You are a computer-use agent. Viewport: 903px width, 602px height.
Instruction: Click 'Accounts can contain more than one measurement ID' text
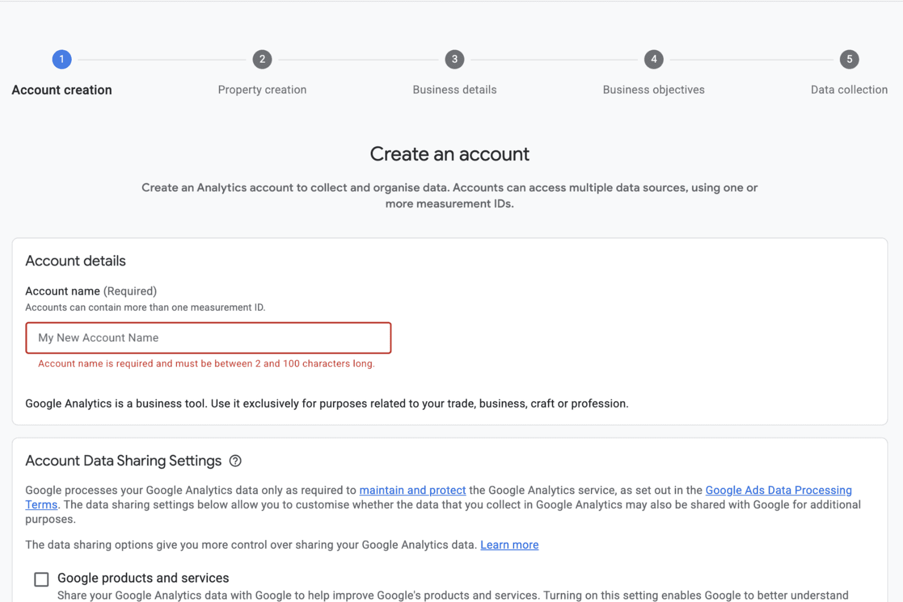(x=145, y=307)
